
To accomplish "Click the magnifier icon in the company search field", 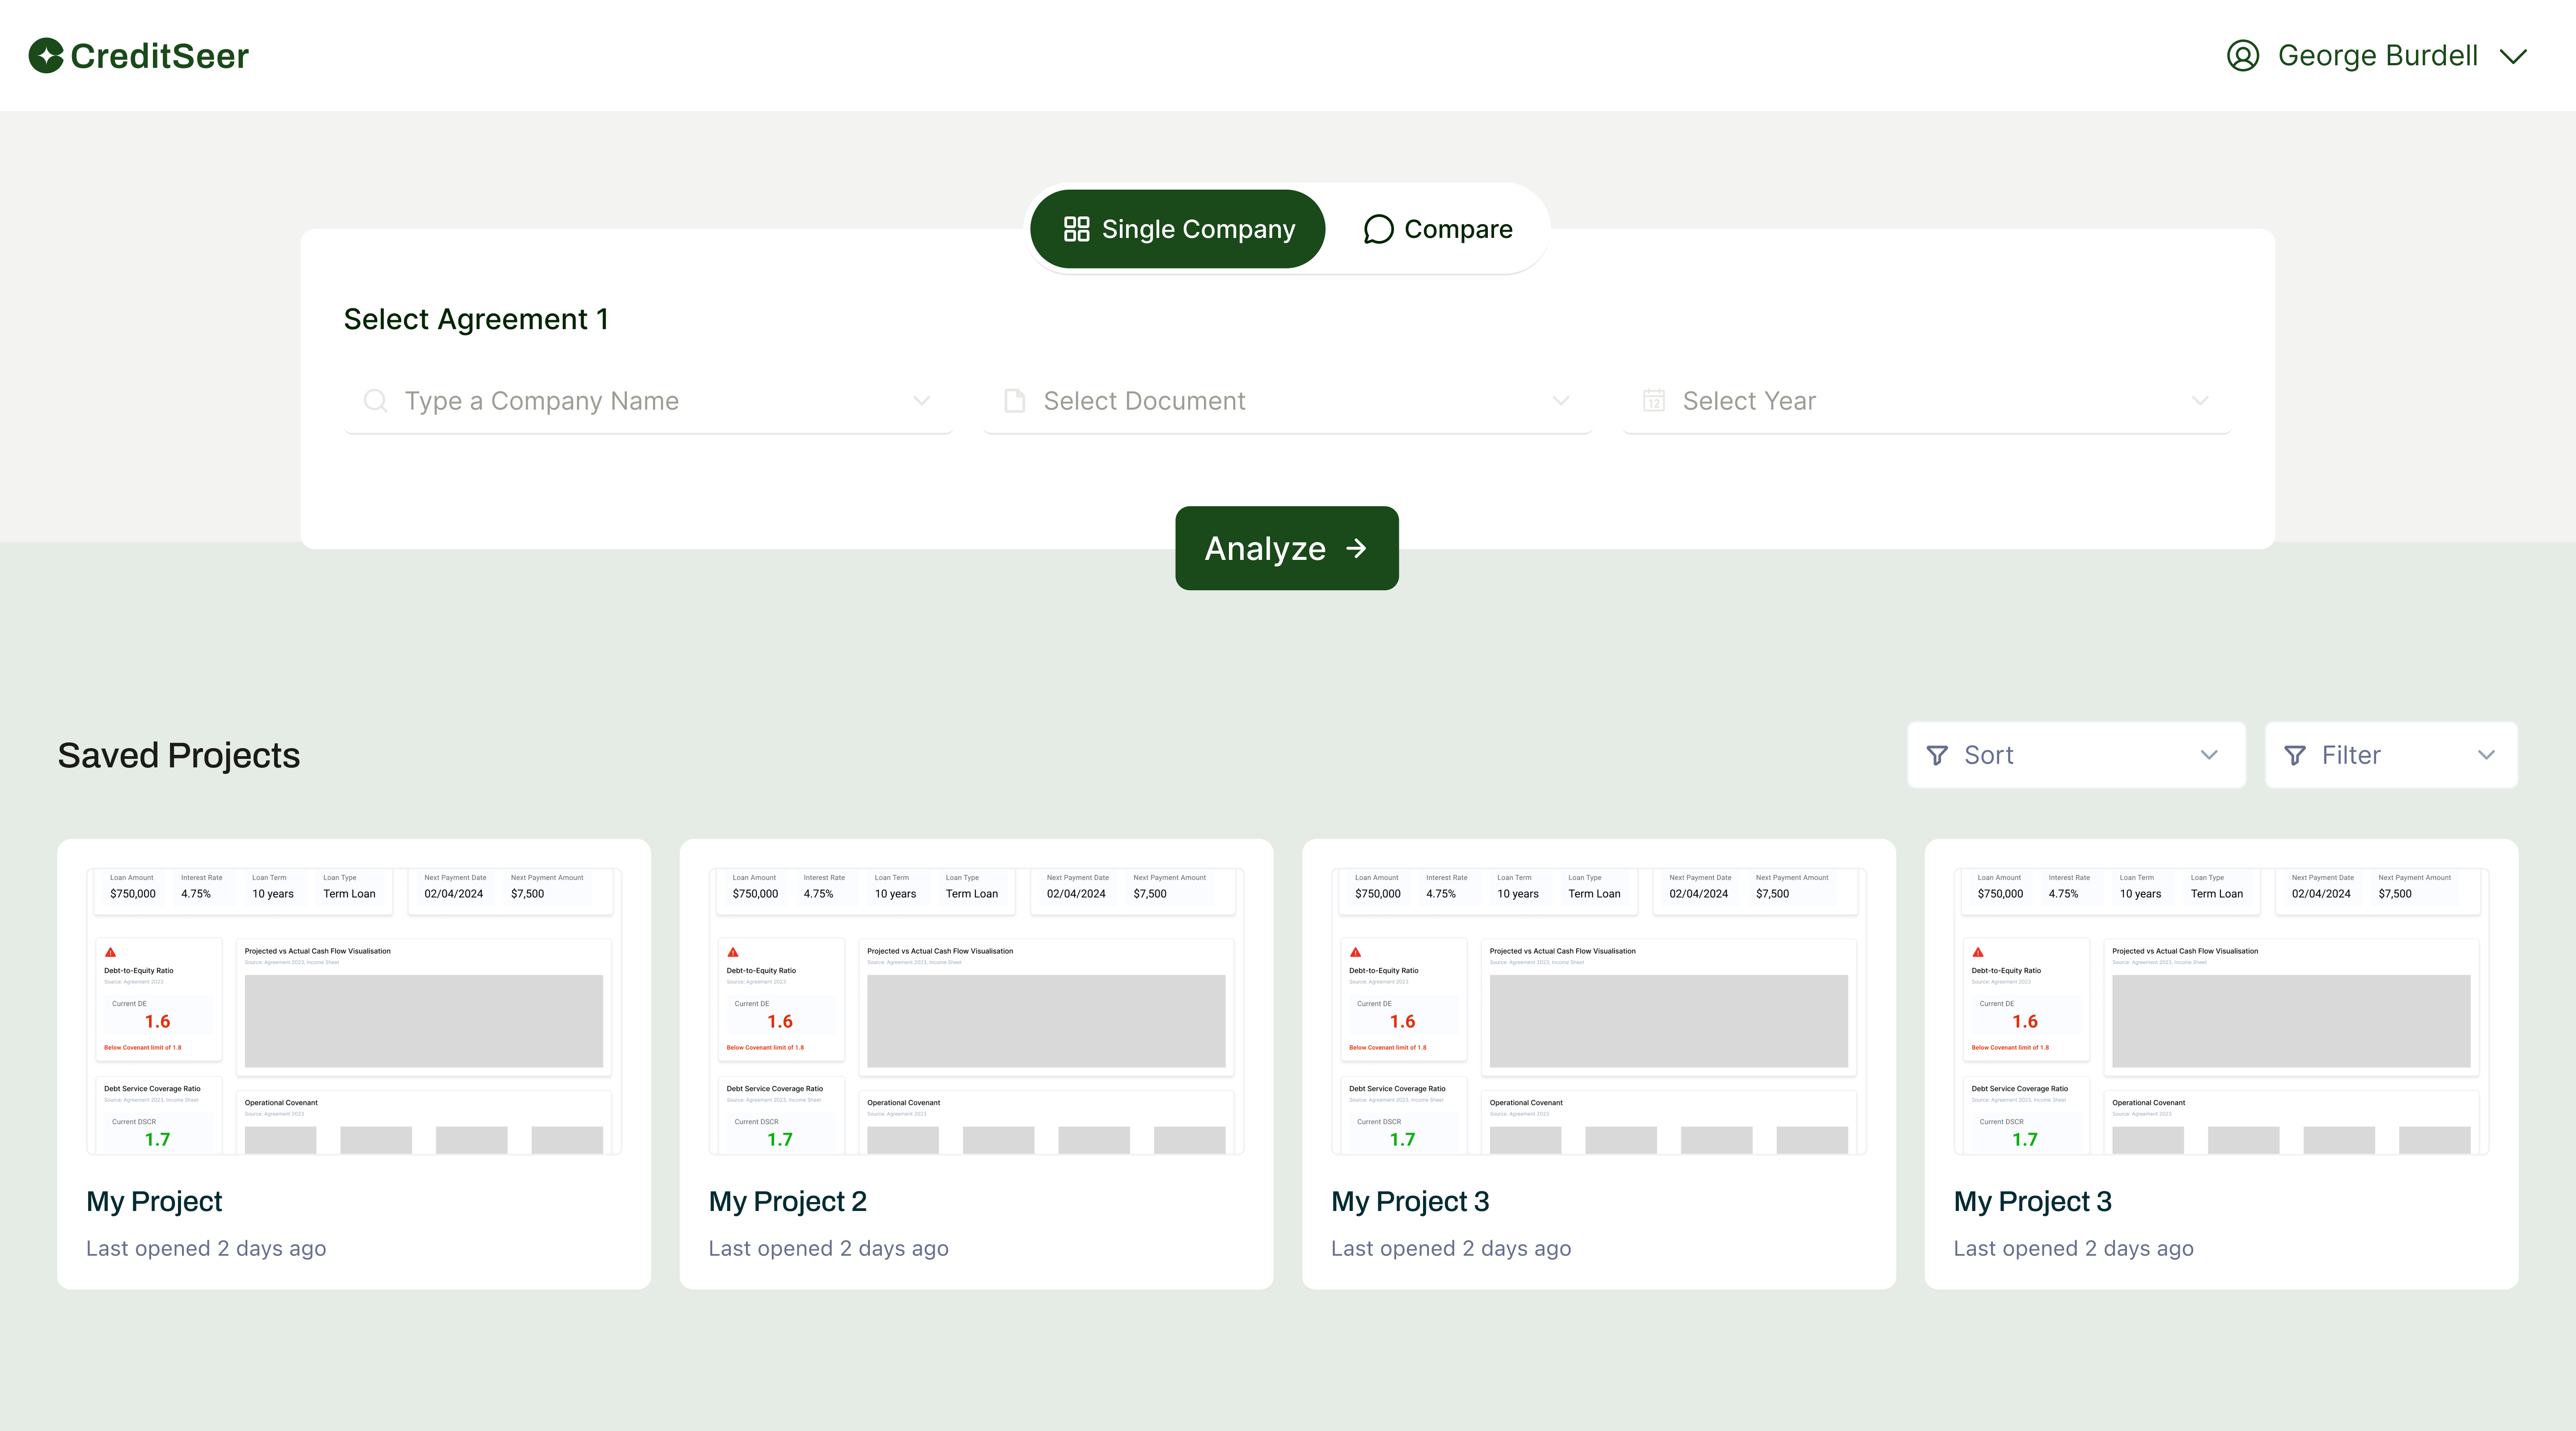I will (376, 400).
